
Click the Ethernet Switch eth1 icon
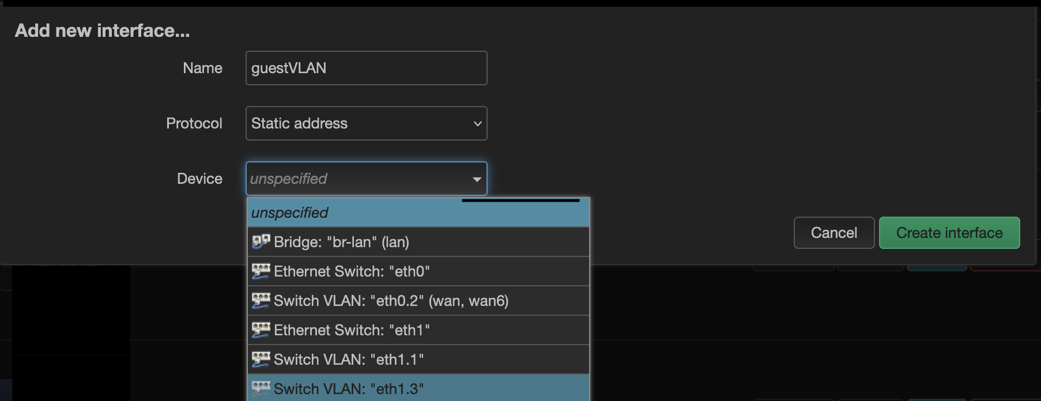(261, 330)
